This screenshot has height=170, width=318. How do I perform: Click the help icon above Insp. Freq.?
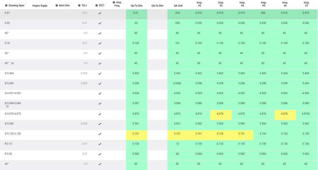coord(114,2)
